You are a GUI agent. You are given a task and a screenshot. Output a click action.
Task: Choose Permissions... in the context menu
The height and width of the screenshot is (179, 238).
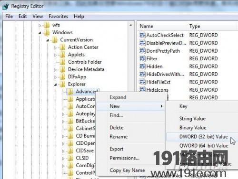(130, 158)
